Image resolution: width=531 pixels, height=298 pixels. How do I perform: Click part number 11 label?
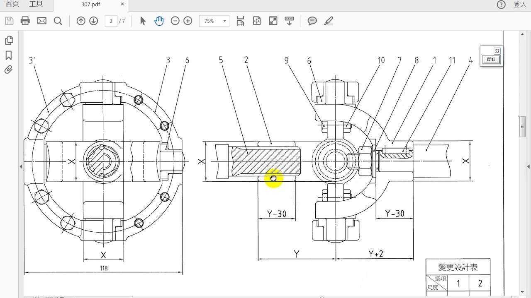pos(452,60)
